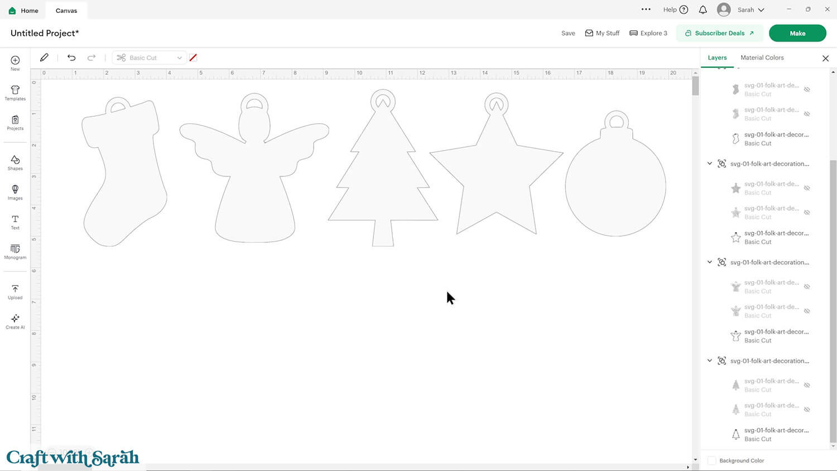Select the visible stocking outline layer thumbnail
The width and height of the screenshot is (837, 471).
point(735,138)
